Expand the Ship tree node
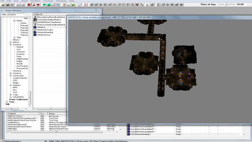252x142 pixels. [14, 37]
